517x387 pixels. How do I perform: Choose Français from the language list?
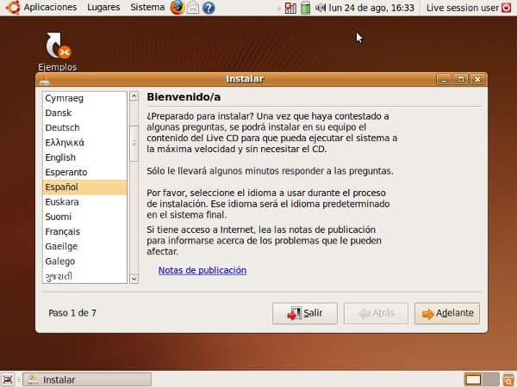tap(62, 231)
